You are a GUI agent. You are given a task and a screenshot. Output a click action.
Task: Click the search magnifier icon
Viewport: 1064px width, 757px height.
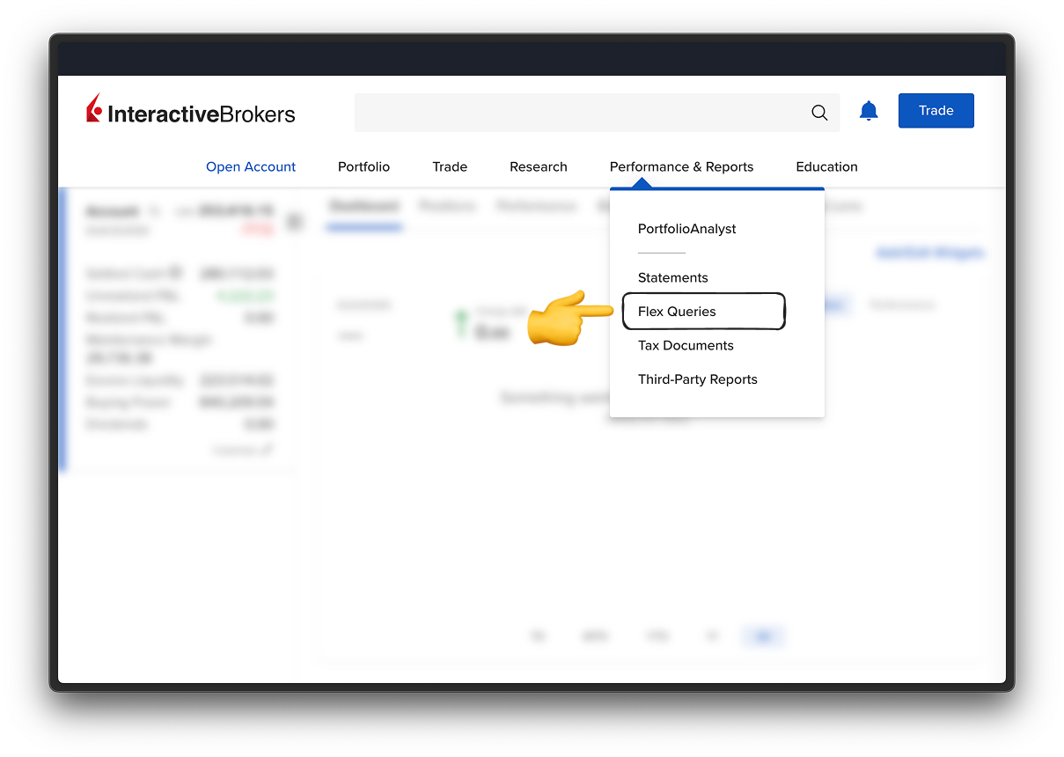point(819,113)
